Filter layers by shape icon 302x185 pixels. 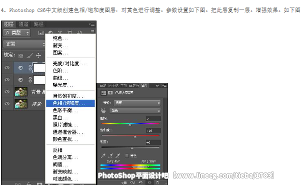coord(69,32)
